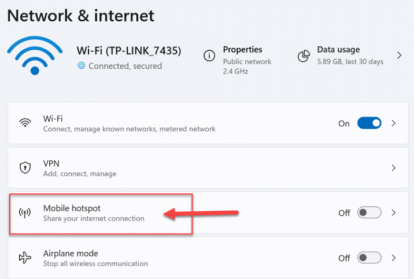
Task: Click the globe icon beside Connected, secured
Action: coord(82,65)
